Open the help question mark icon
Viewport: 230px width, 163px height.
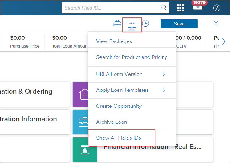click(x=217, y=8)
